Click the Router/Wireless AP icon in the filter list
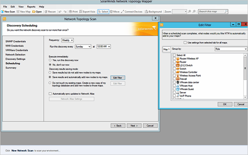Screen dimensions: 248x155 tap(178, 59)
